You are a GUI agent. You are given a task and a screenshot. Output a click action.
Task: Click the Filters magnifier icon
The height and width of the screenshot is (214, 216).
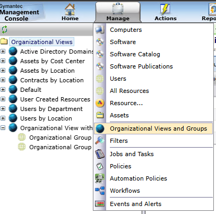[100, 141]
